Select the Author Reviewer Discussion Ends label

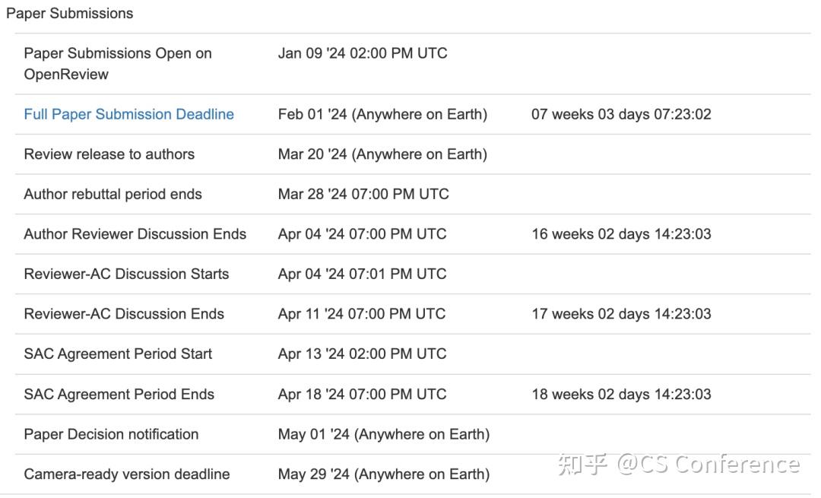[x=135, y=234]
